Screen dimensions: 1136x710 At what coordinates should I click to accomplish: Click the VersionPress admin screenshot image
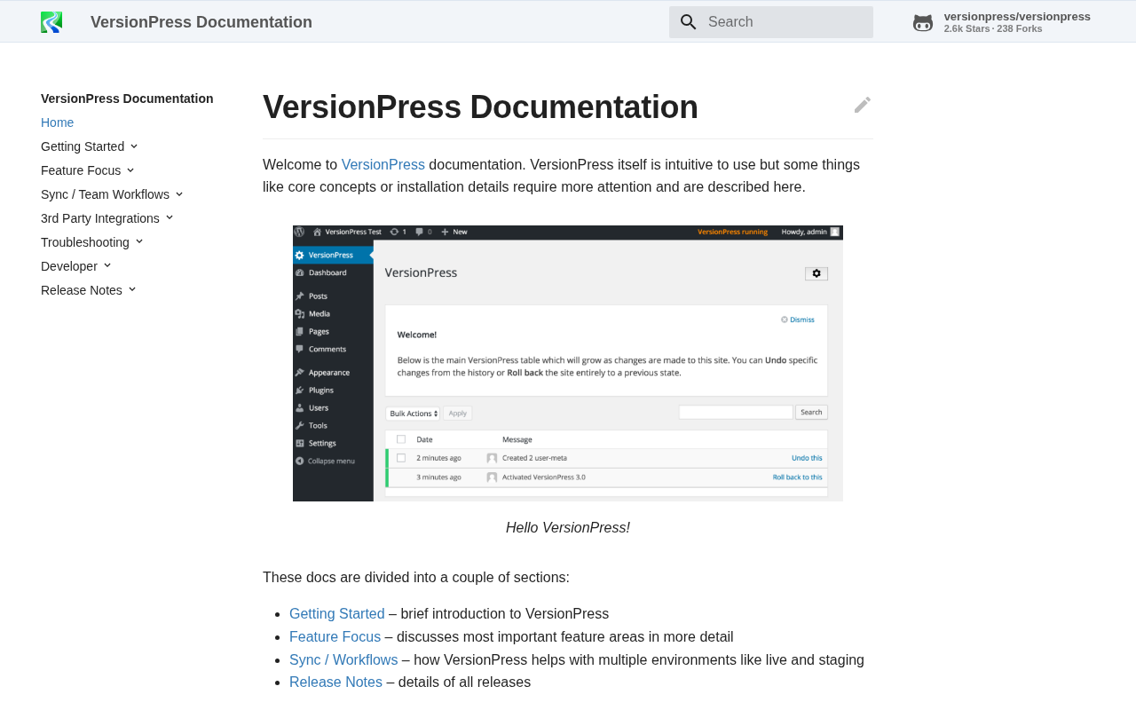point(568,363)
